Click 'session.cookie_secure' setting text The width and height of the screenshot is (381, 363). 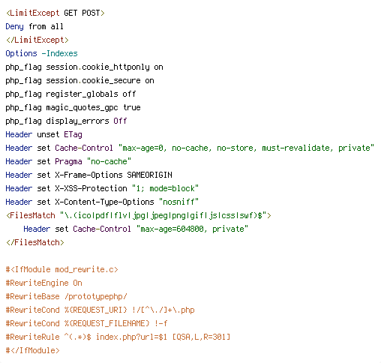pos(94,81)
